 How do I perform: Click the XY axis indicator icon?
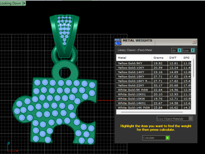[x=12, y=147]
